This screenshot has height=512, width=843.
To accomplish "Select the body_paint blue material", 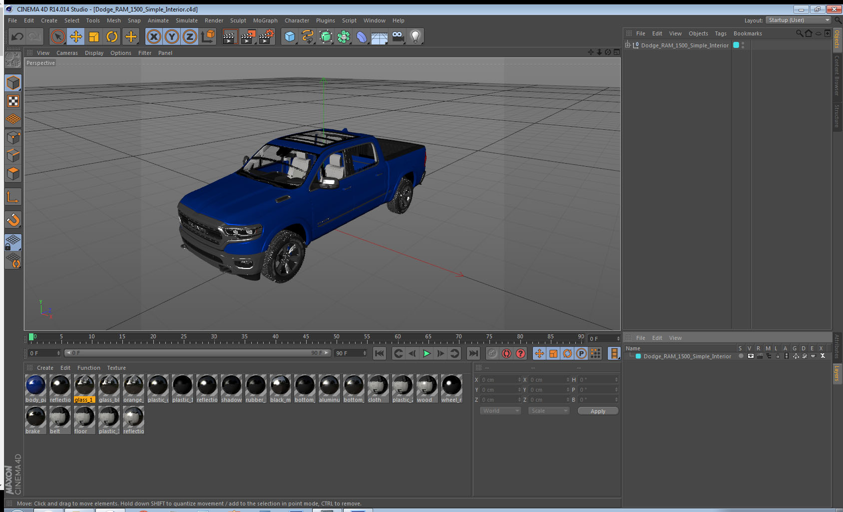I will click(x=35, y=388).
